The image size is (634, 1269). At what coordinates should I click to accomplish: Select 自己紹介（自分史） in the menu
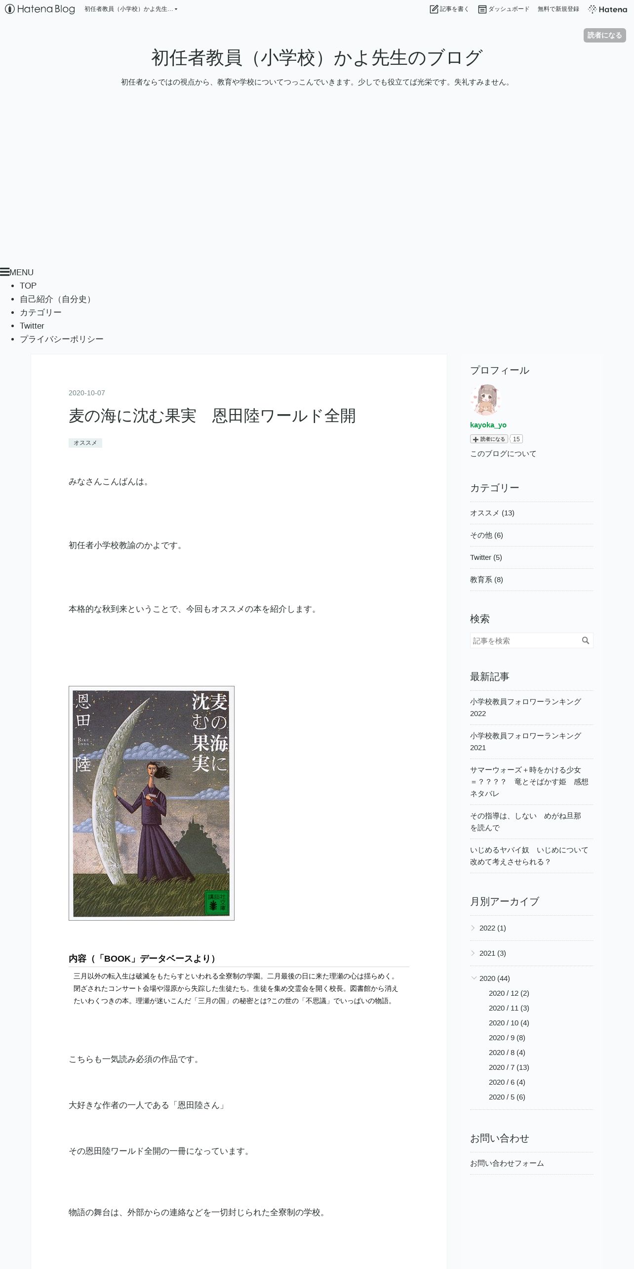click(x=57, y=299)
